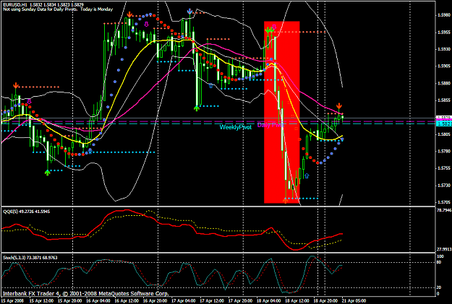Click the 1.5880 price scale label
This screenshot has height=304, width=452.
click(444, 83)
